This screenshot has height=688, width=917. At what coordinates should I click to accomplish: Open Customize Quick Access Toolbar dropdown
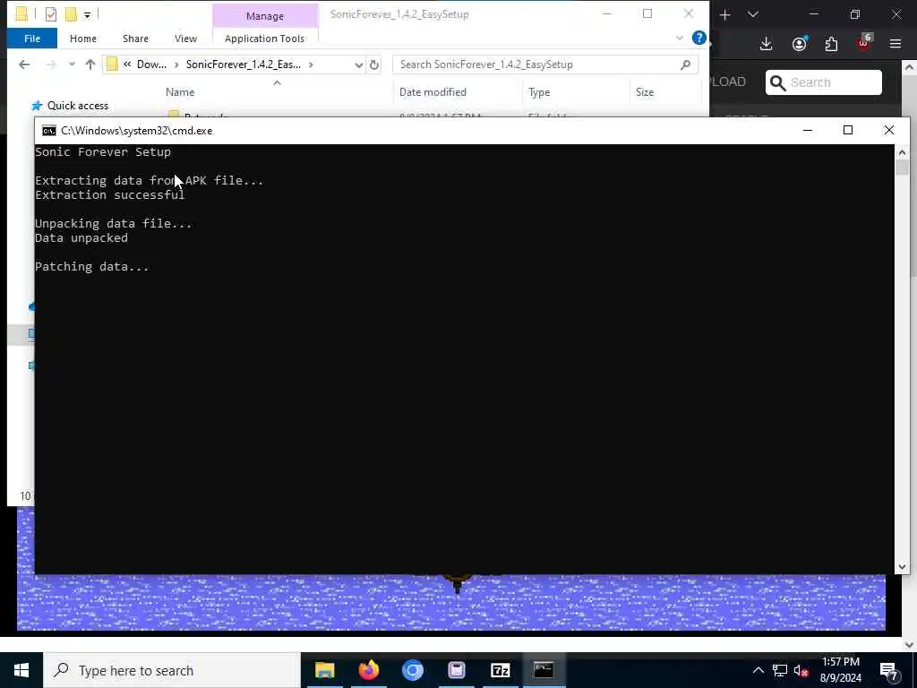(87, 14)
